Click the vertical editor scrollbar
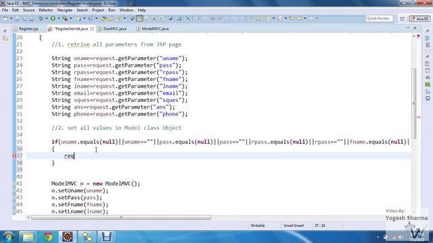Viewport: 433px width, 243px height. (x=413, y=103)
